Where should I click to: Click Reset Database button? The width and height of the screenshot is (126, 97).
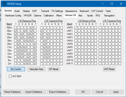click(12, 92)
